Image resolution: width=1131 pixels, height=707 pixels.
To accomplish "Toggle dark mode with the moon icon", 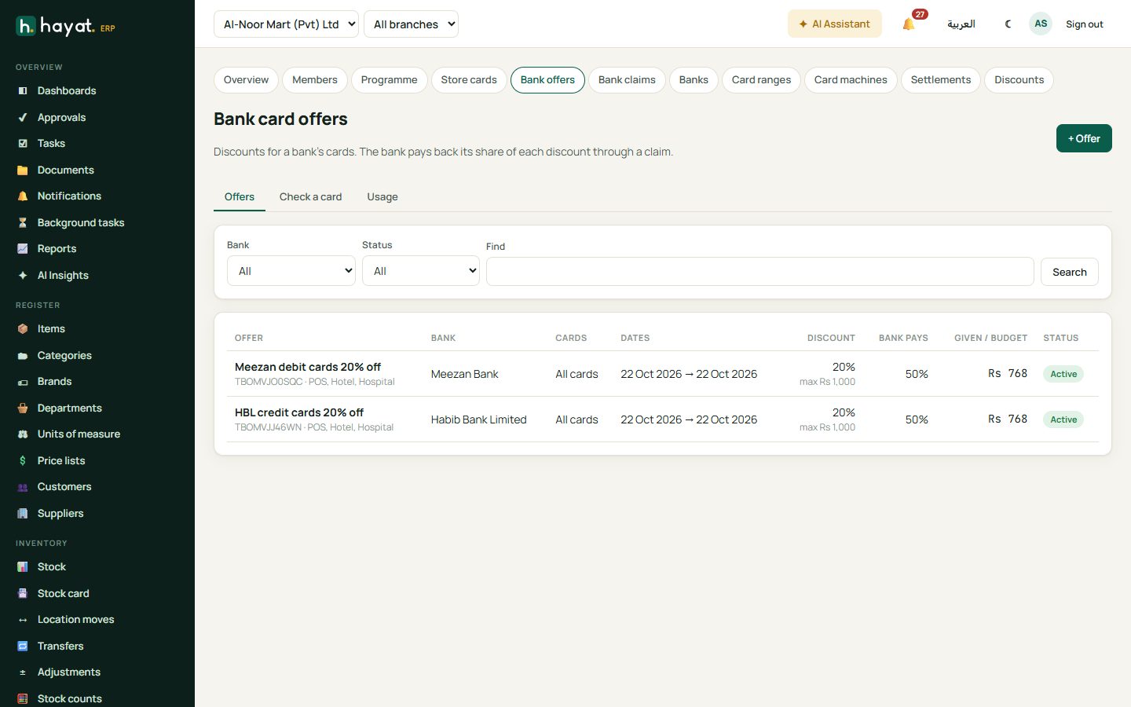I will (x=1008, y=24).
